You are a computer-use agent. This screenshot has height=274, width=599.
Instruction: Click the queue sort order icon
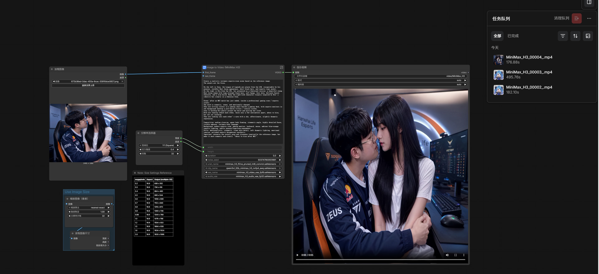[575, 36]
